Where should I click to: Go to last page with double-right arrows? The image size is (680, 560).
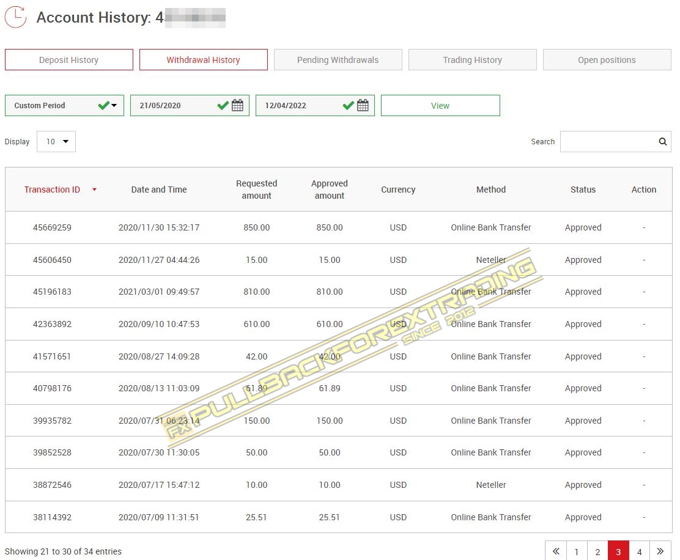[x=660, y=551]
